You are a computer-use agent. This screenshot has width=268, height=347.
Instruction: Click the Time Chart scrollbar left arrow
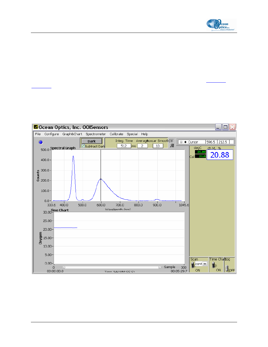[64, 267]
